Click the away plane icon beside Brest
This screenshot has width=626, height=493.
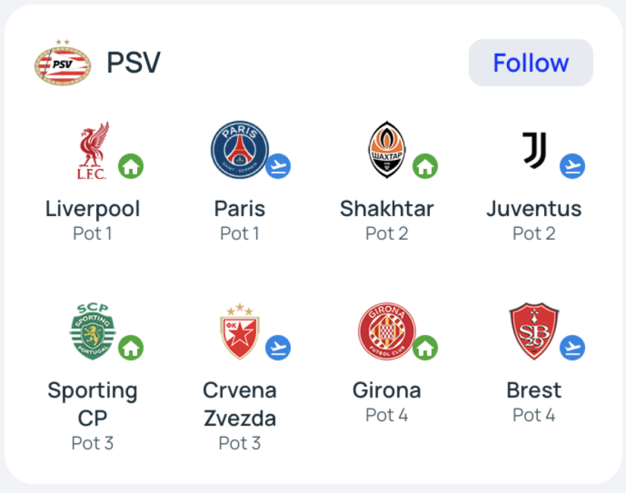pos(572,347)
